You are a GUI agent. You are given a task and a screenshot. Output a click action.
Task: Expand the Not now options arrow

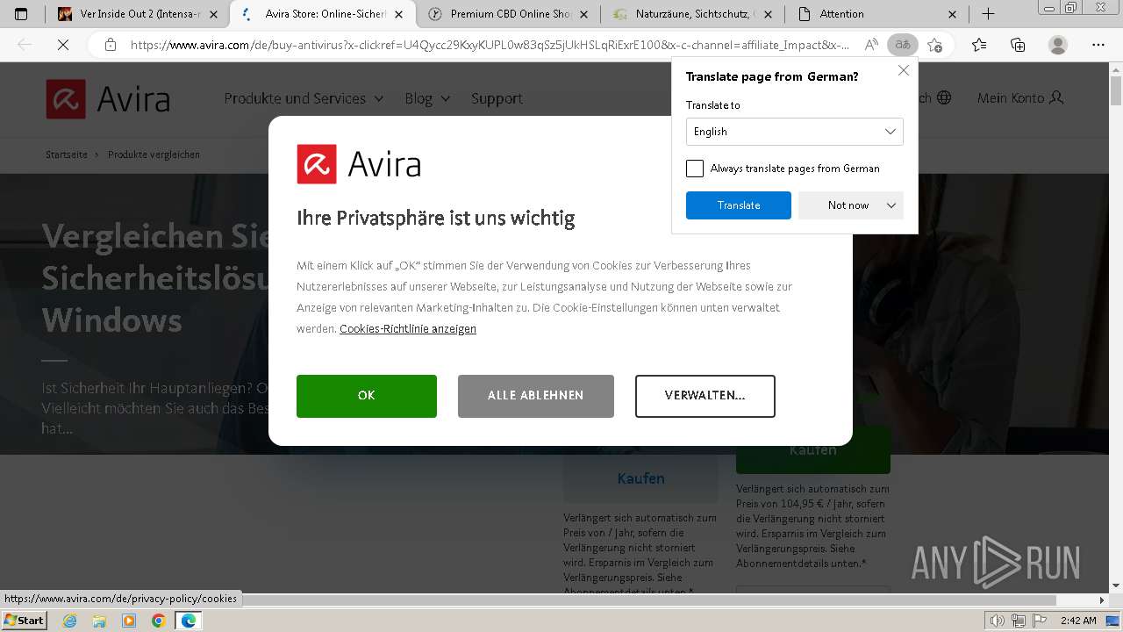click(x=891, y=205)
